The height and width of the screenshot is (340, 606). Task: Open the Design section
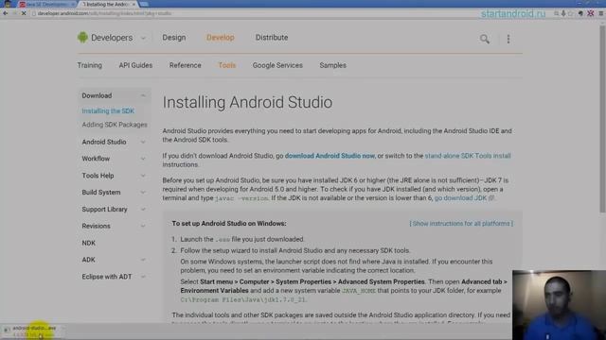coord(174,38)
